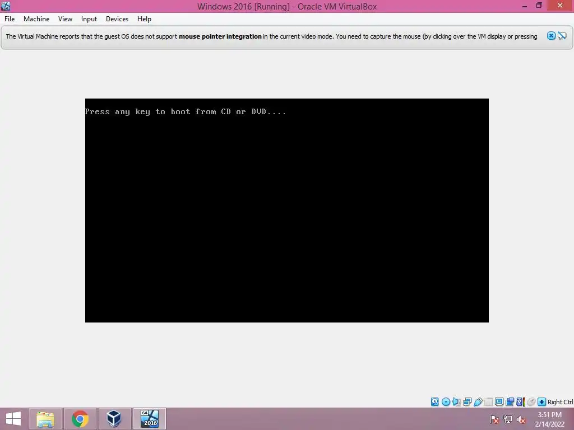Click the mouse integration status icon
Image resolution: width=574 pixels, height=430 pixels.
531,402
